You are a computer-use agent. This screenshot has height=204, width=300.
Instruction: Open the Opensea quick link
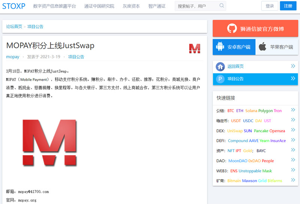[277, 131]
